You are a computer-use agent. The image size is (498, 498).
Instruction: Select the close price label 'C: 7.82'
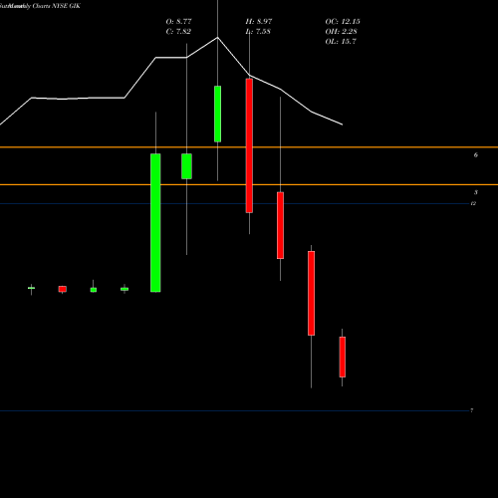pyautogui.click(x=178, y=32)
